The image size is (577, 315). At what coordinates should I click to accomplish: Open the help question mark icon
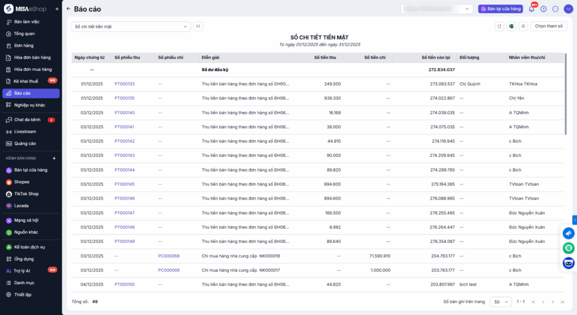pyautogui.click(x=543, y=9)
